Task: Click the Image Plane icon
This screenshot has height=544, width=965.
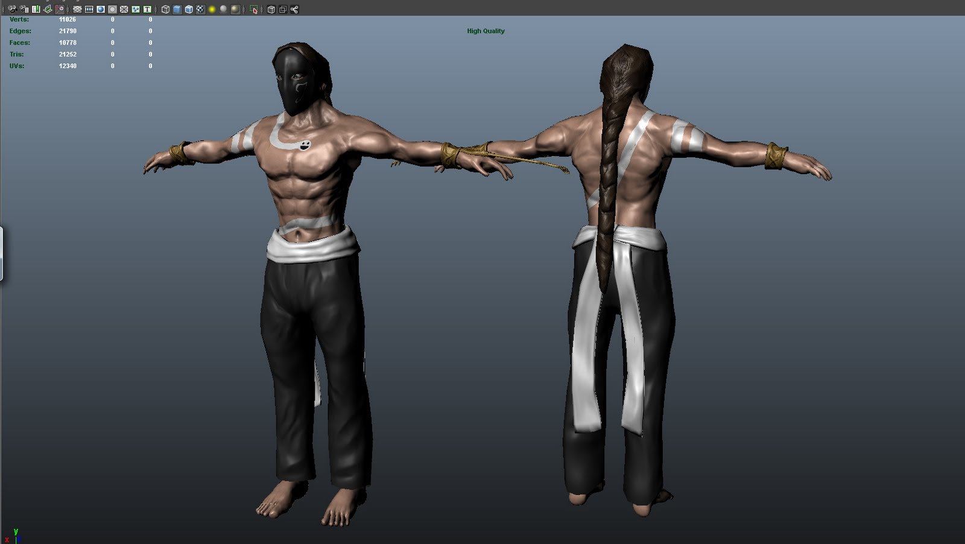Action: coord(48,9)
